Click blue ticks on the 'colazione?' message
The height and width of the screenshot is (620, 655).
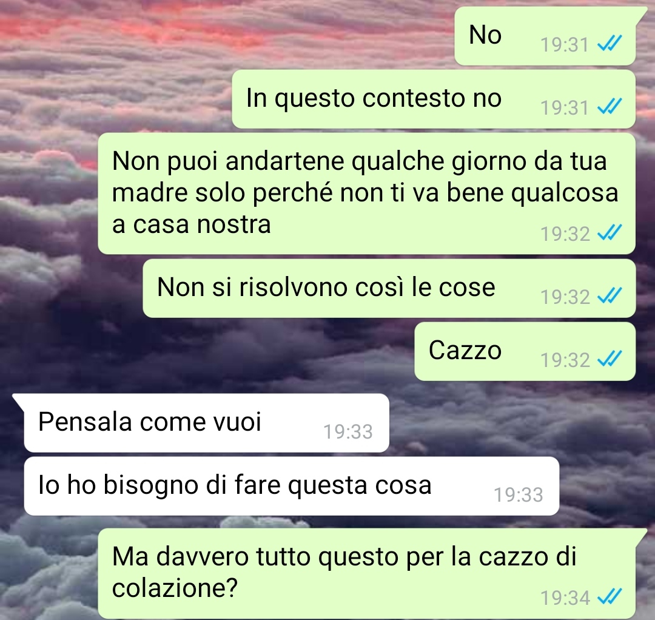[610, 596]
